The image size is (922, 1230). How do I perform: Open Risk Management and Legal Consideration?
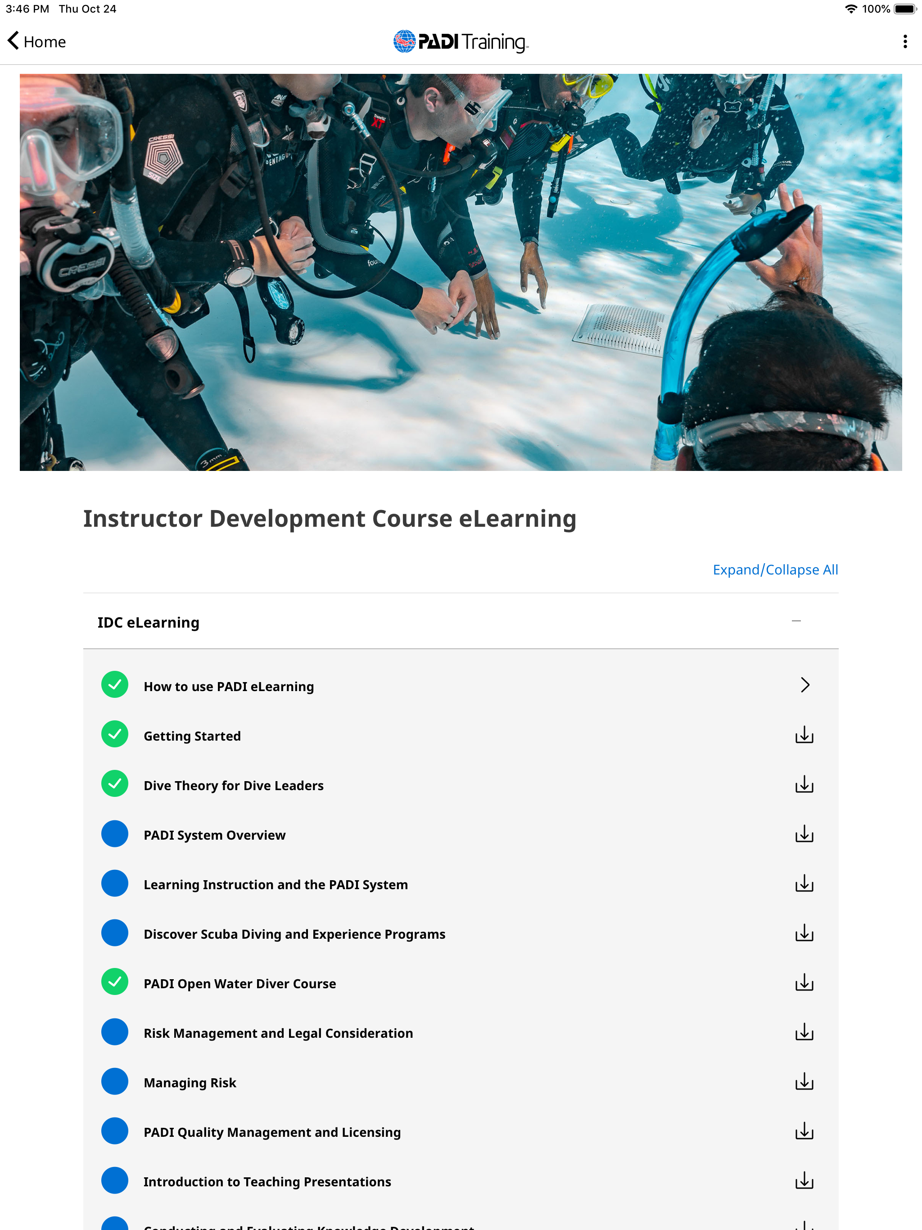[x=278, y=1033]
